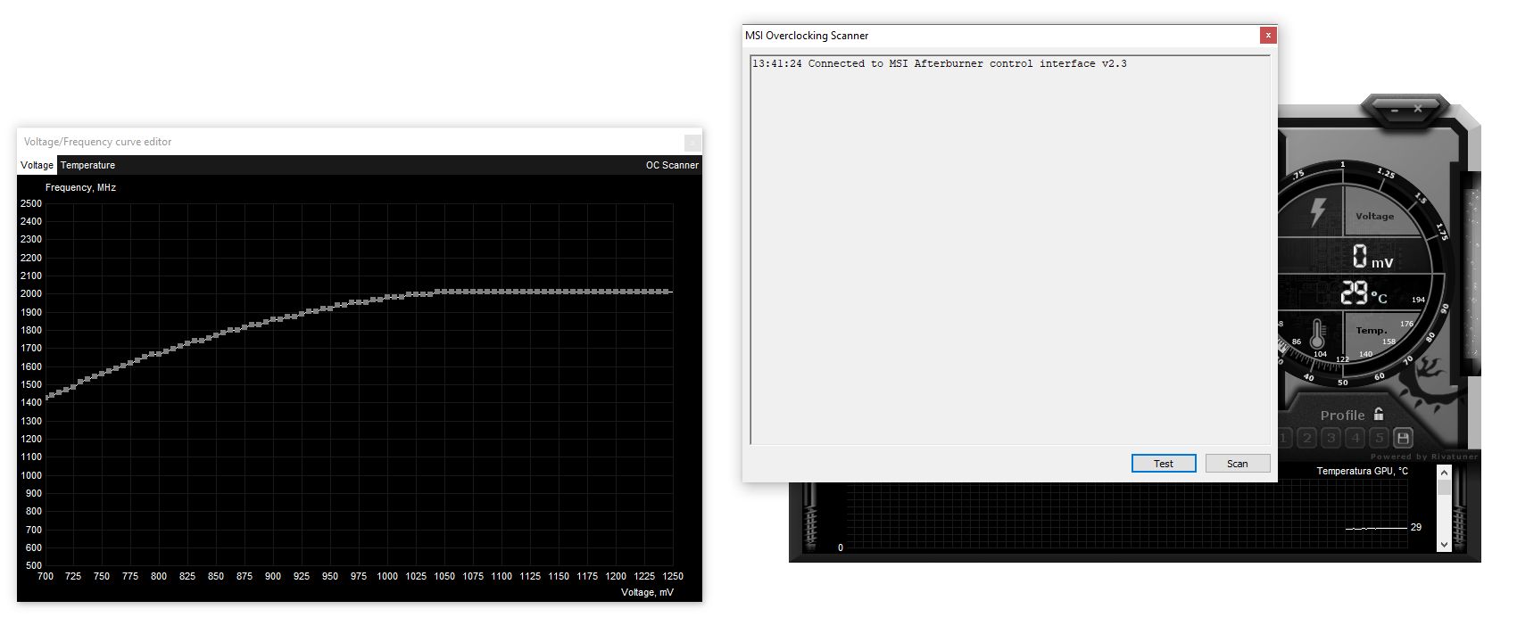The height and width of the screenshot is (642, 1517).
Task: Click the 'Frequency, MHz' axis label
Action: (x=80, y=187)
